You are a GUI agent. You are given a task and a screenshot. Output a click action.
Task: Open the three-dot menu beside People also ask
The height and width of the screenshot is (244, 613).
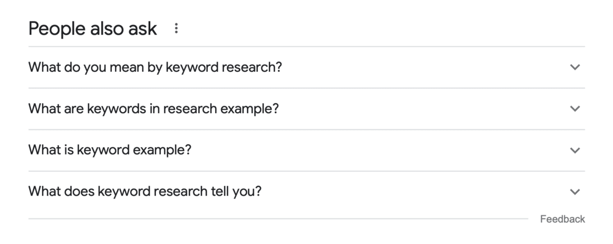tap(176, 29)
